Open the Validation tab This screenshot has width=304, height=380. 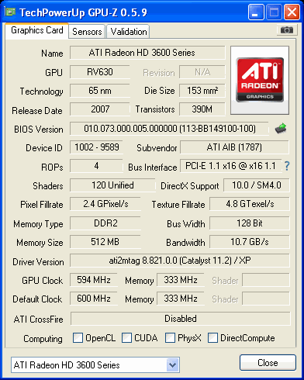129,32
